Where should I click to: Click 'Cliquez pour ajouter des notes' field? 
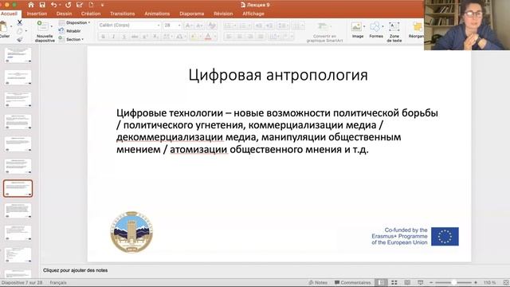[75, 270]
